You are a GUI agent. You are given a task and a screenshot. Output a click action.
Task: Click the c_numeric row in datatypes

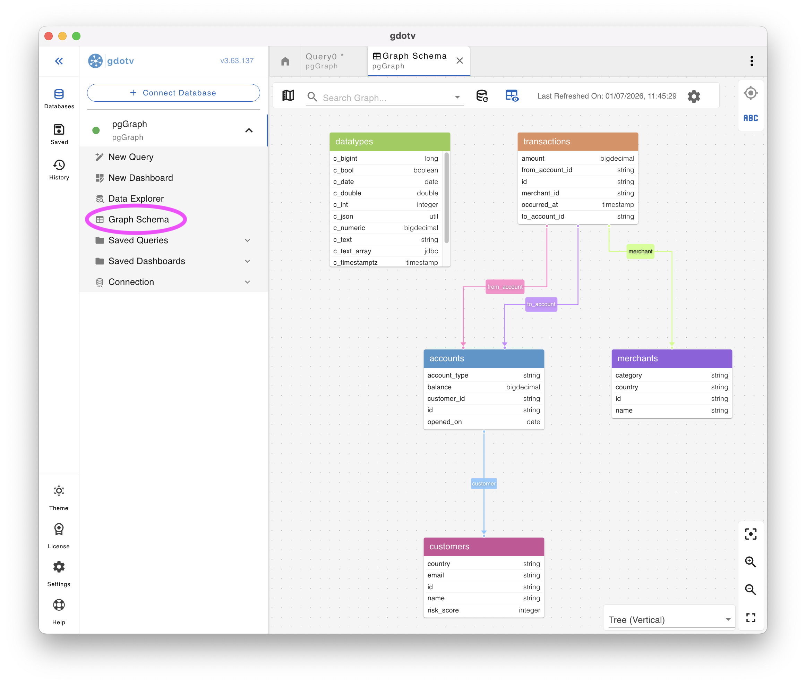(386, 228)
